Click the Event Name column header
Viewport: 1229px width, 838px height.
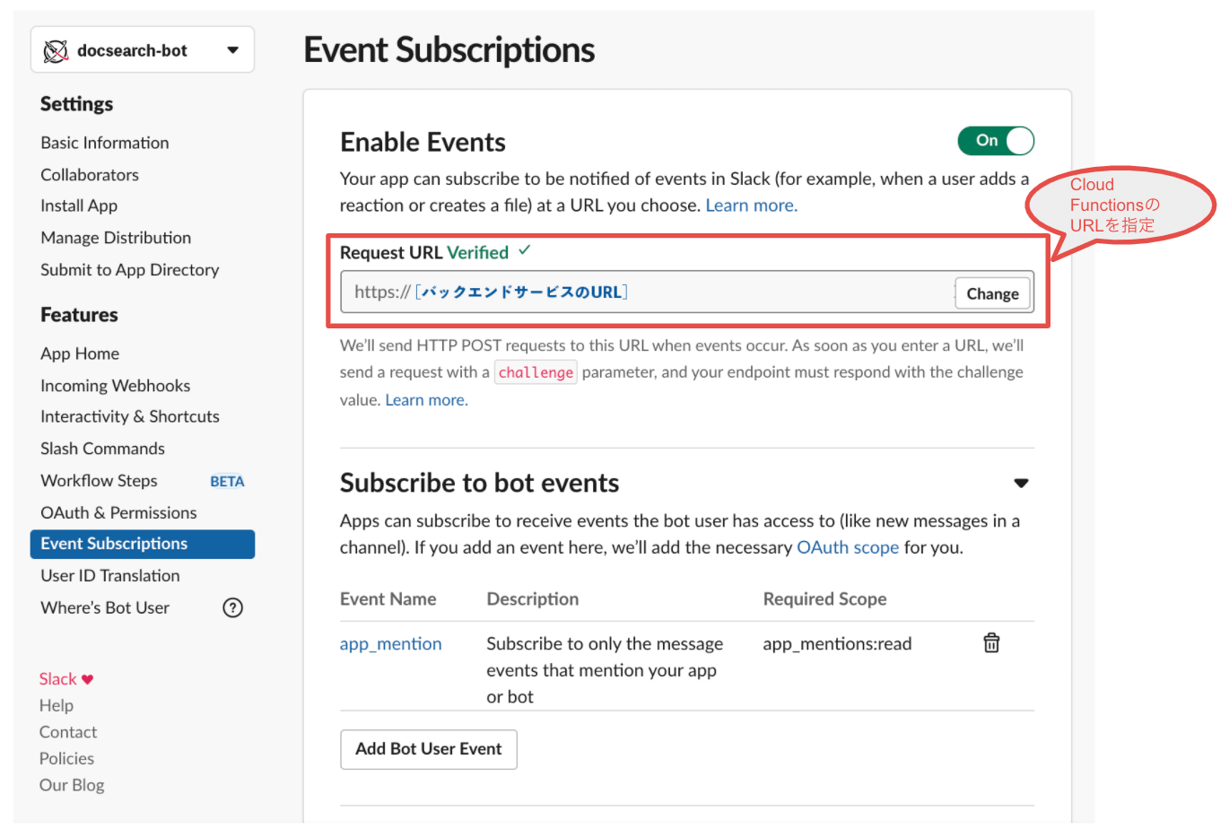point(388,599)
